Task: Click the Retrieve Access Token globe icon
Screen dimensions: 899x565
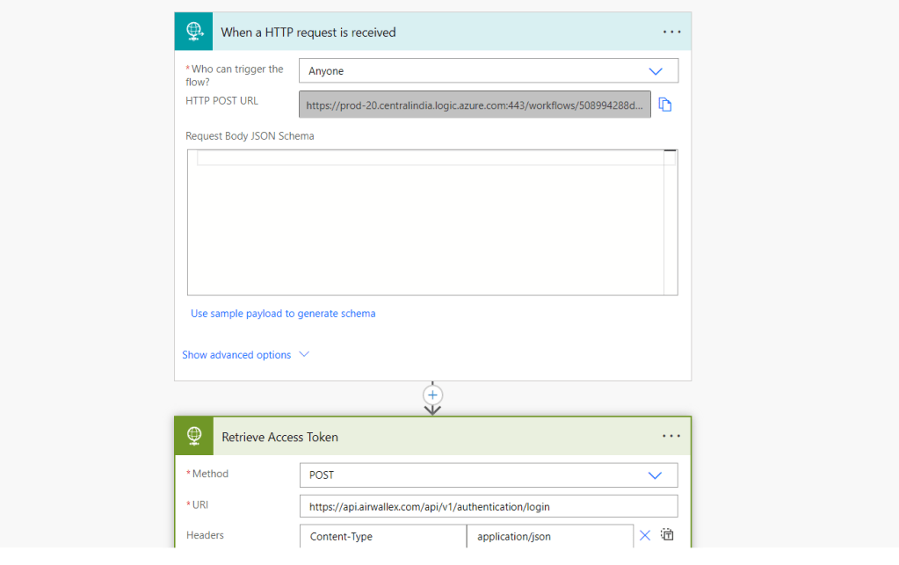Action: click(193, 437)
